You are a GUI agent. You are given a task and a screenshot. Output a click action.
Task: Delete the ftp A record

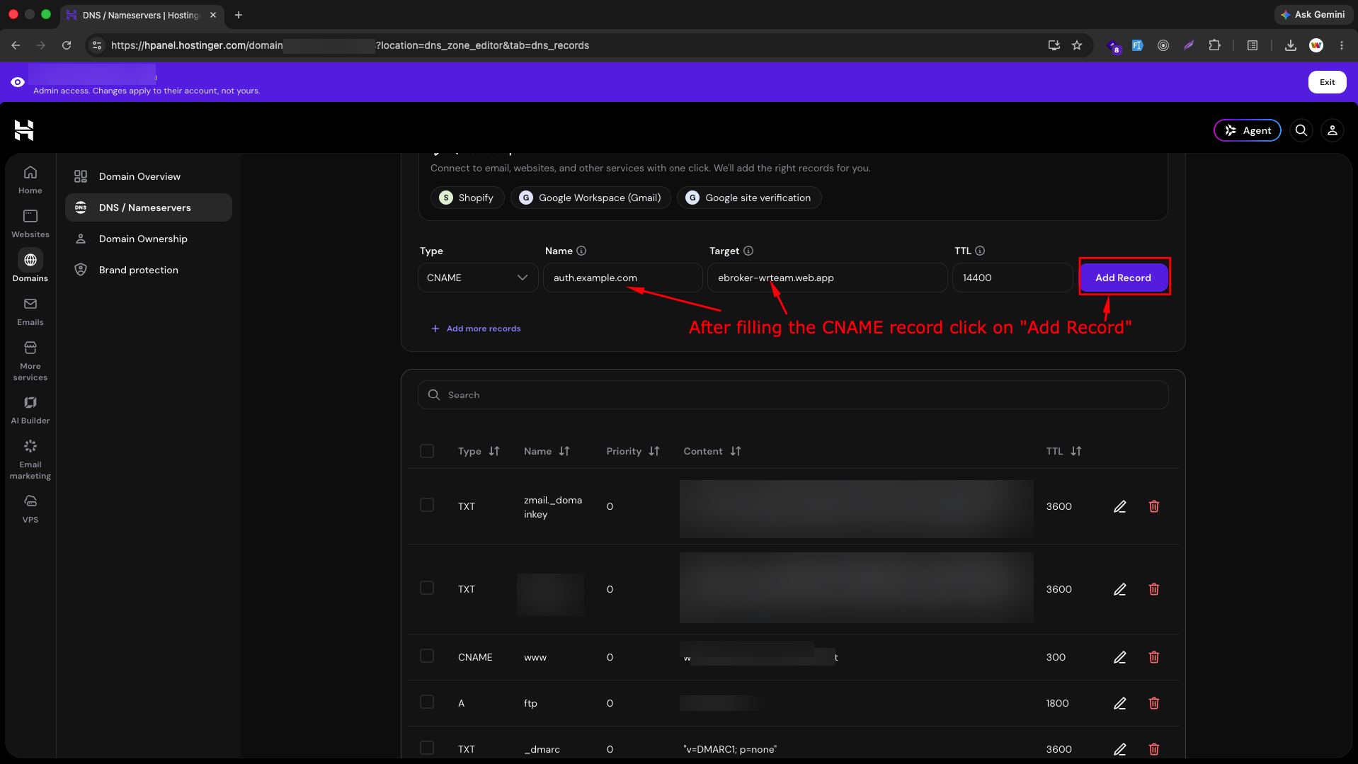coord(1154,703)
